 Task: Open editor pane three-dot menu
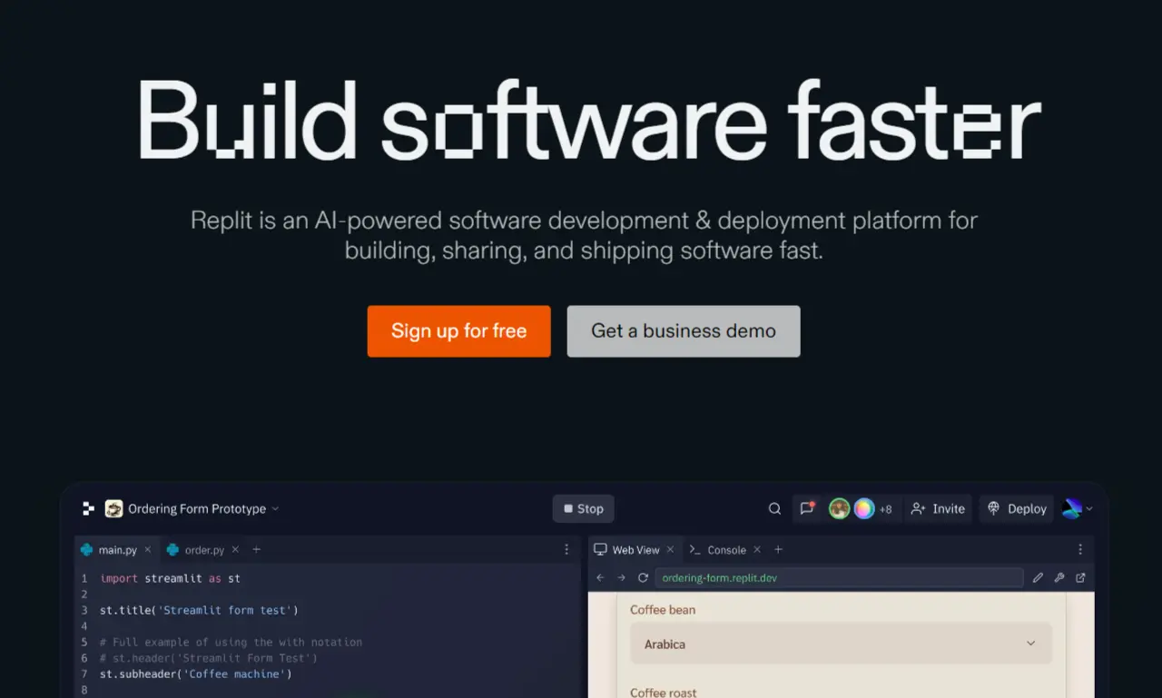[x=566, y=550]
